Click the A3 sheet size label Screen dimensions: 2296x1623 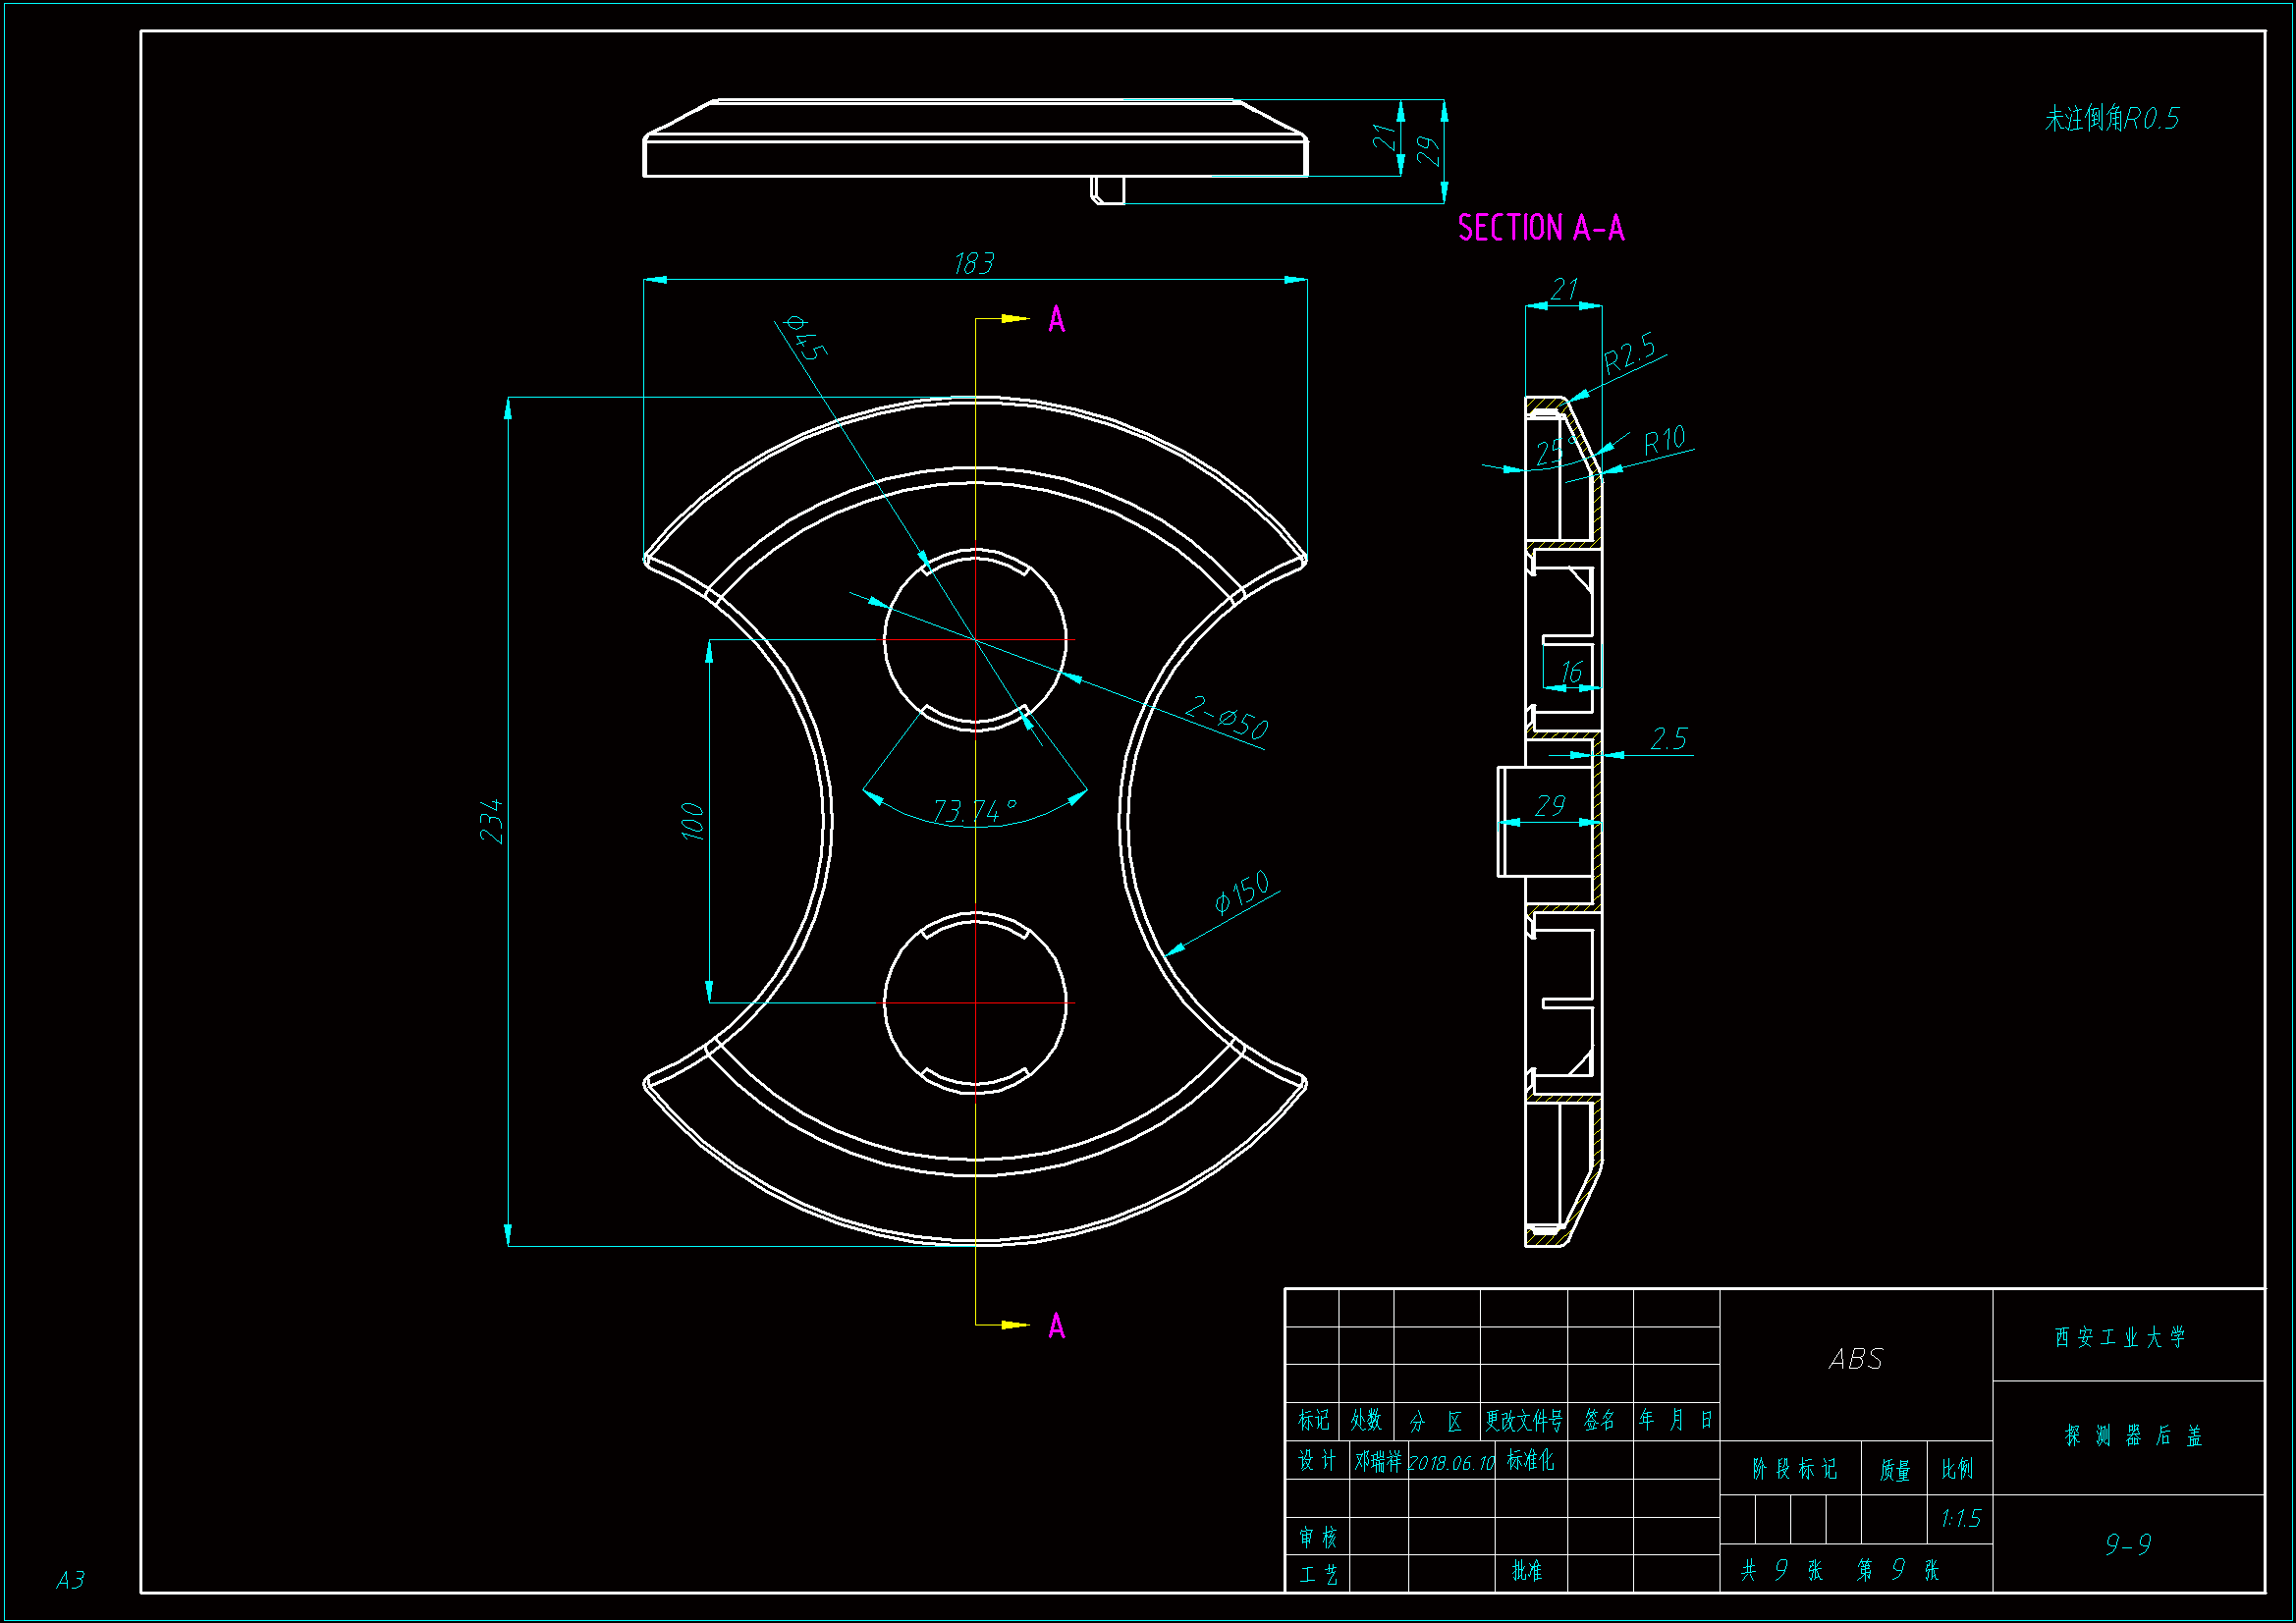[x=70, y=1580]
